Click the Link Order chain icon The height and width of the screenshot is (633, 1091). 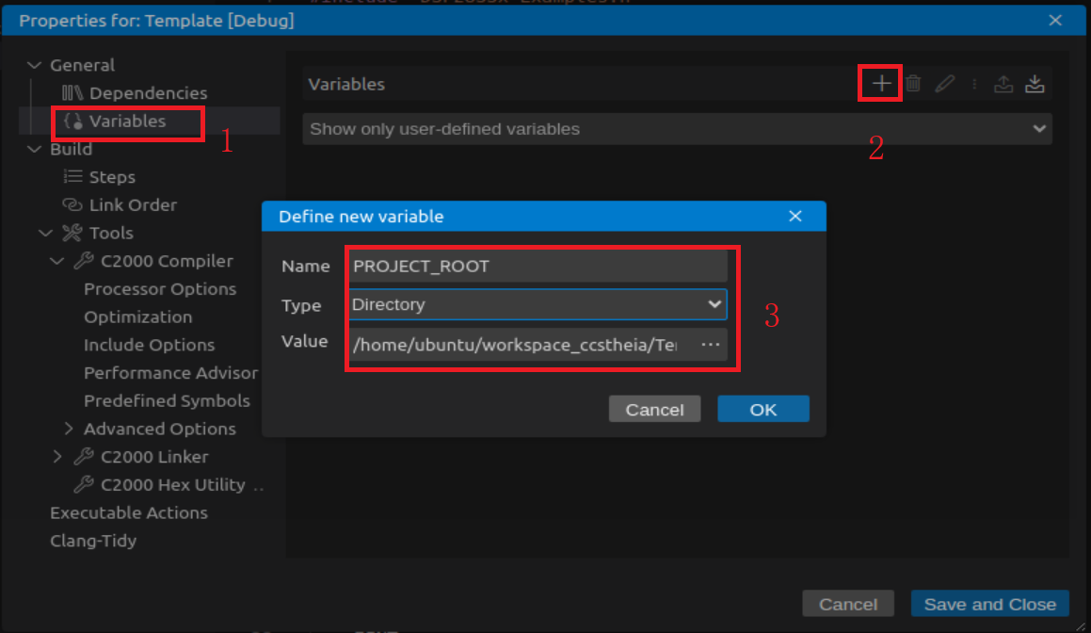coord(72,204)
